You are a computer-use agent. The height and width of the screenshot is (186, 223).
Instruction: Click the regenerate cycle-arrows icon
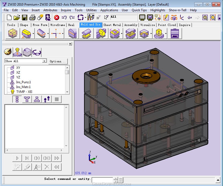pos(81,17)
